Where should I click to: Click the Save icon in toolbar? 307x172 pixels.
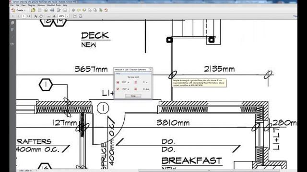point(39,10)
